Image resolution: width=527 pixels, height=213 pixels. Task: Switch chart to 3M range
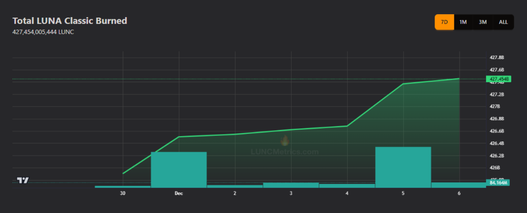click(483, 22)
